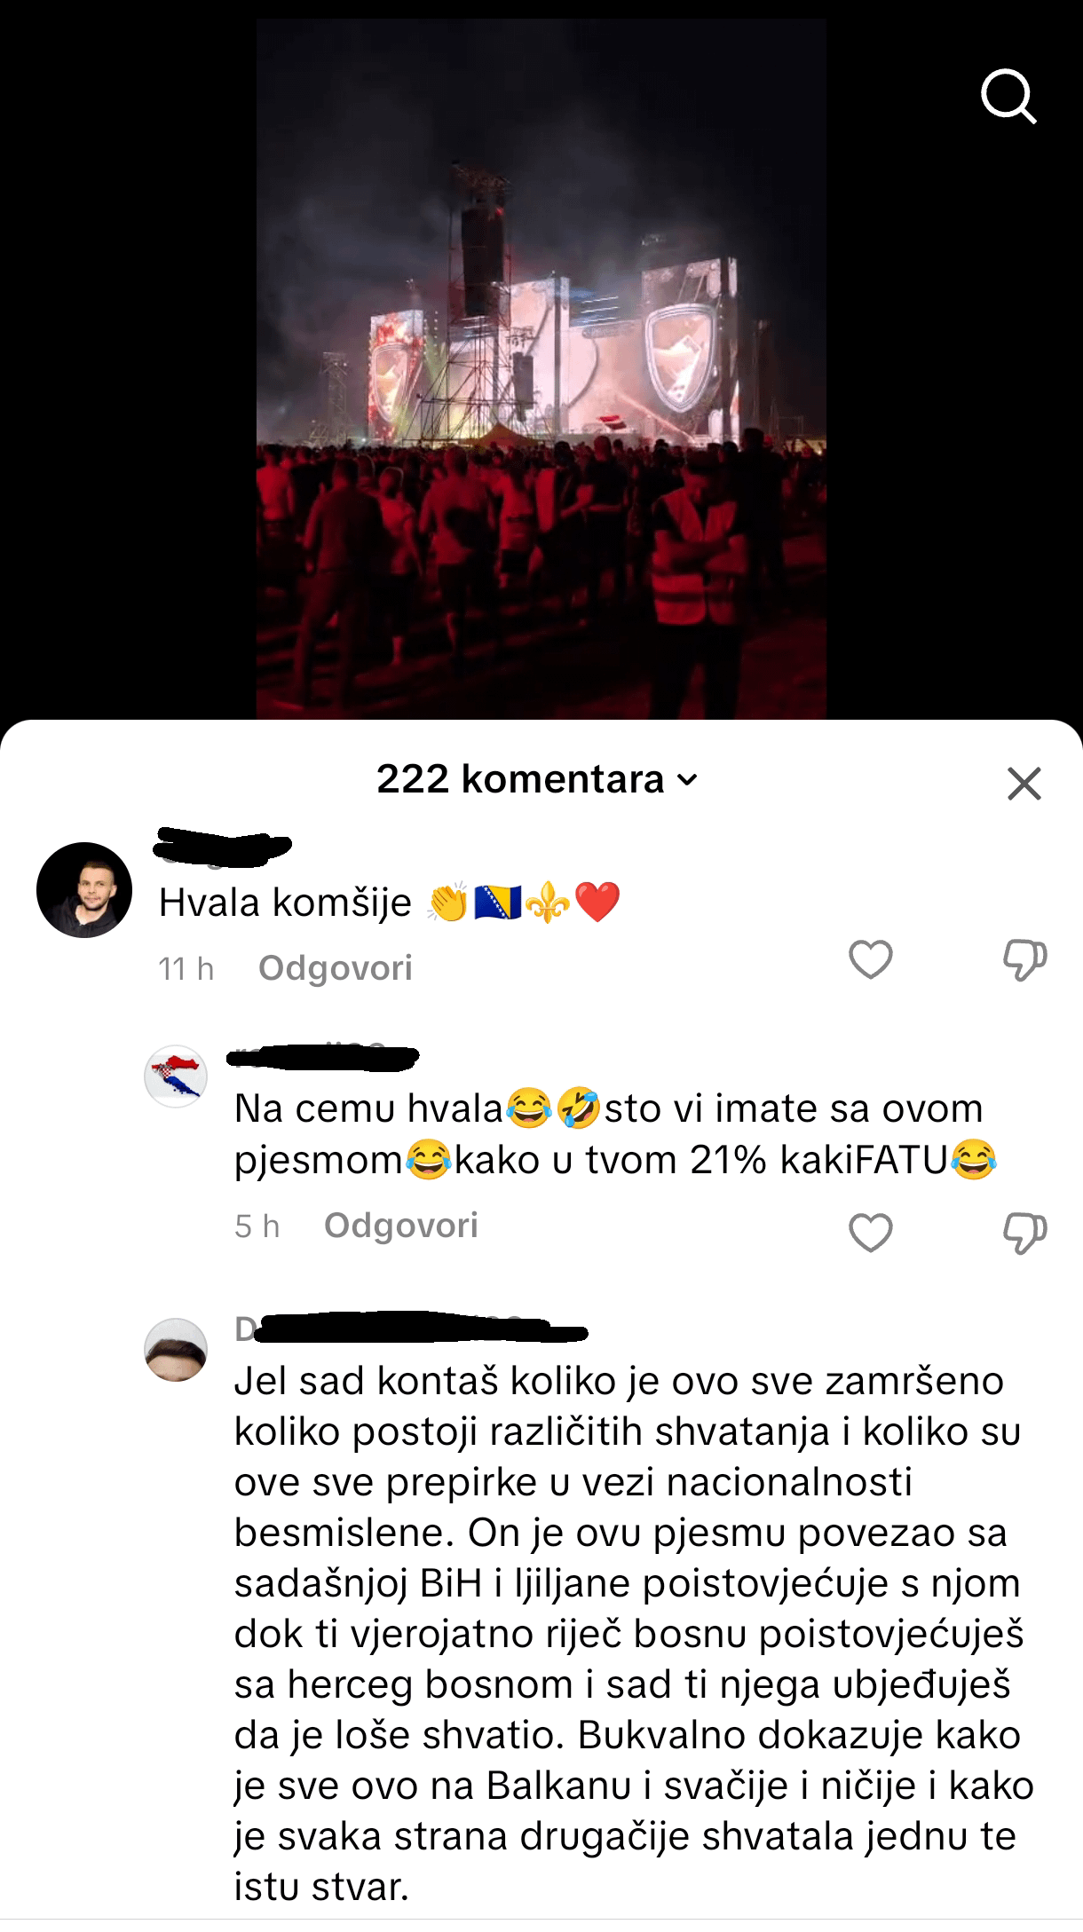Open profile with the Croatia map avatar

point(176,1076)
